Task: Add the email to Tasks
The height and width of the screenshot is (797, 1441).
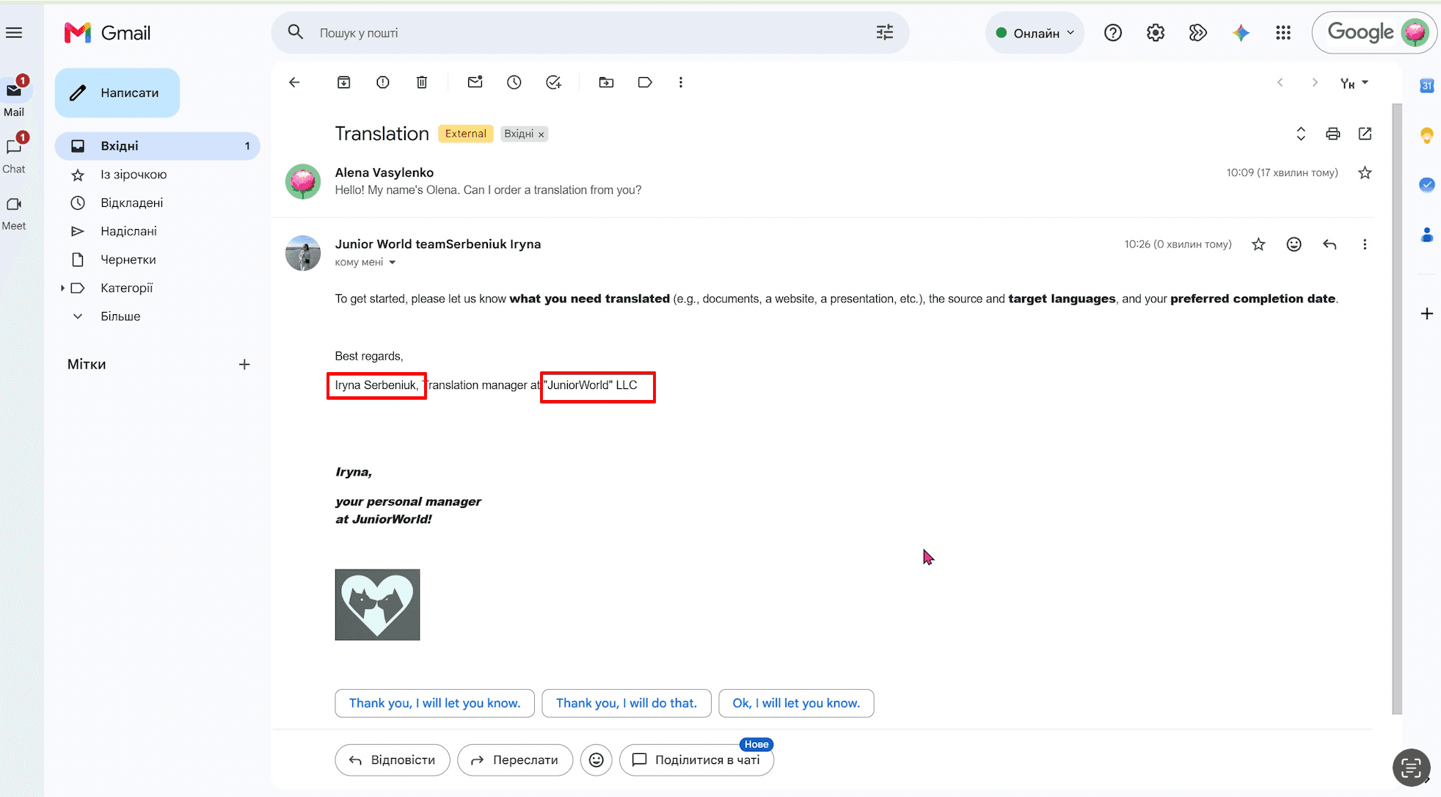Action: 553,82
